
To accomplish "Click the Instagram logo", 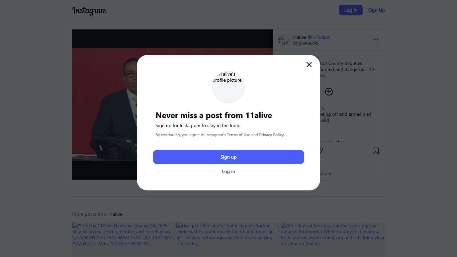I will (89, 10).
